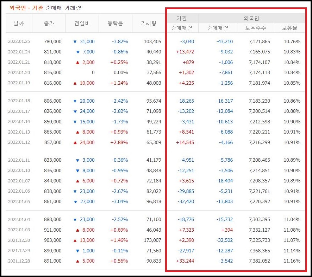This screenshot has width=312, height=277.
Task: Select date cell 2022.01.25
Action: pos(19,41)
